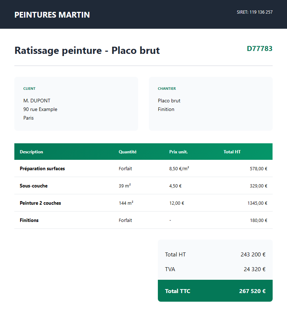Click the Finitions line item label
This screenshot has width=287, height=334.
coord(29,220)
